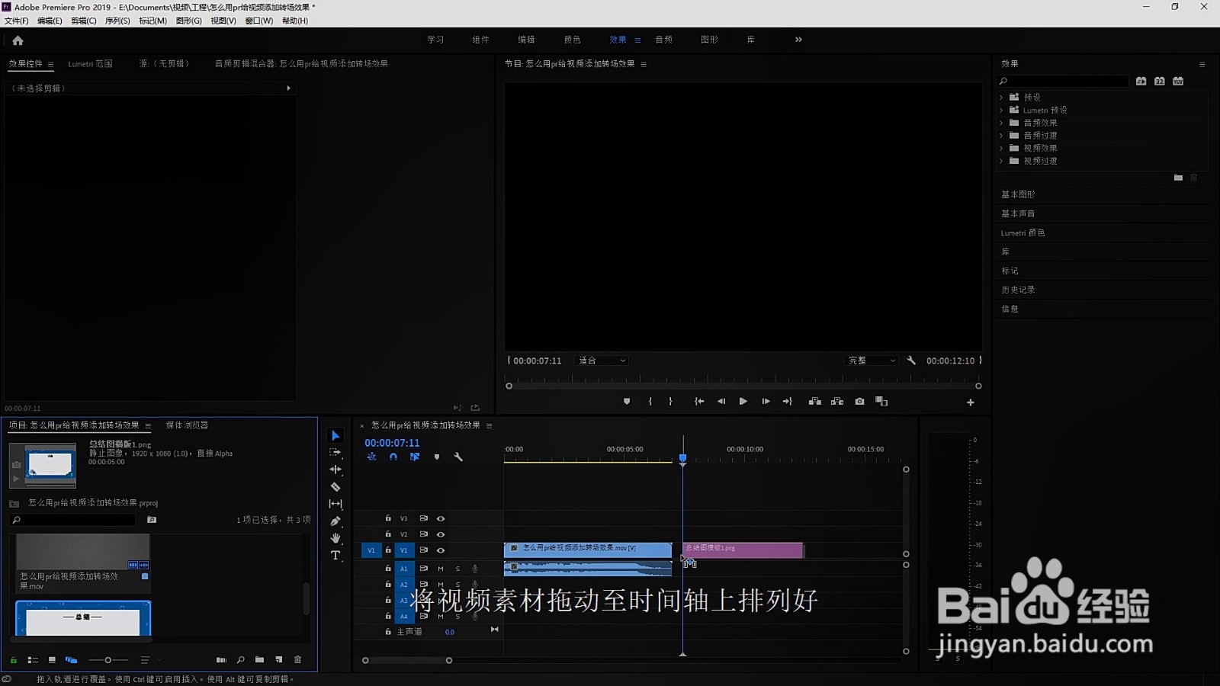Select the Hand tool
This screenshot has width=1220, height=686.
click(335, 538)
